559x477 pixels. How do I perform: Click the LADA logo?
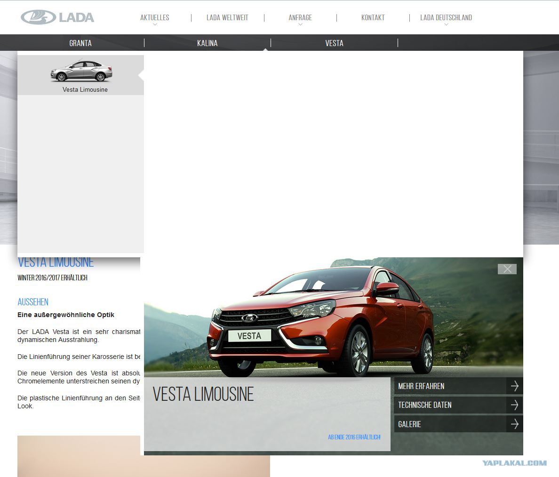click(57, 17)
